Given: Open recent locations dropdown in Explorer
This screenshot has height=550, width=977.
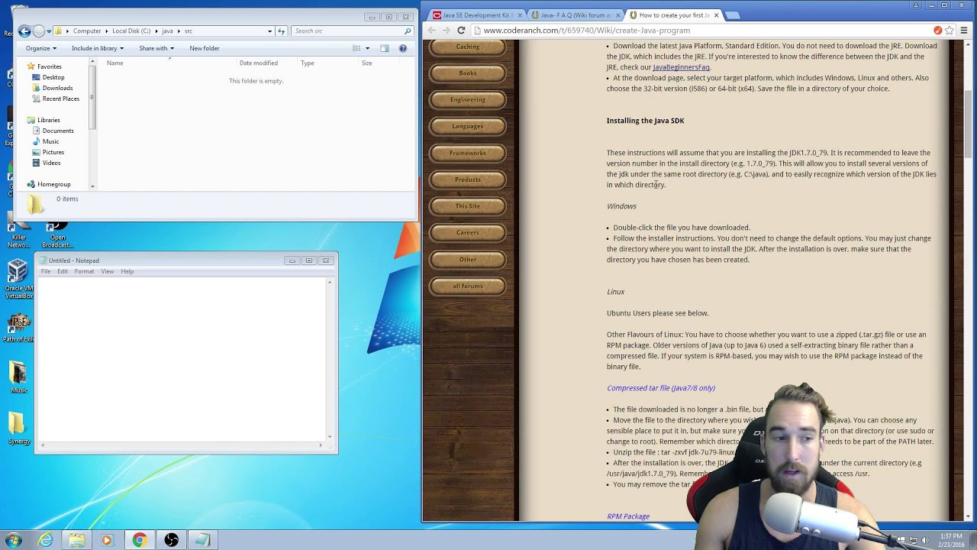Looking at the screenshot, I should click(49, 31).
